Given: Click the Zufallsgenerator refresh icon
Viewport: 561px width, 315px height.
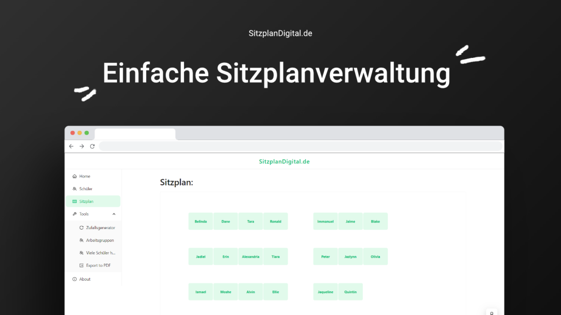Looking at the screenshot, I should point(82,228).
